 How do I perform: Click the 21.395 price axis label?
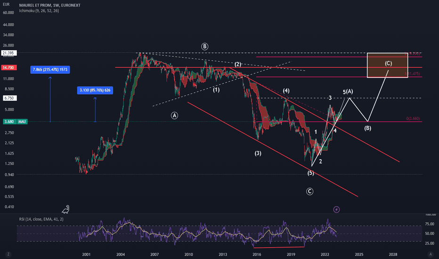[9, 53]
